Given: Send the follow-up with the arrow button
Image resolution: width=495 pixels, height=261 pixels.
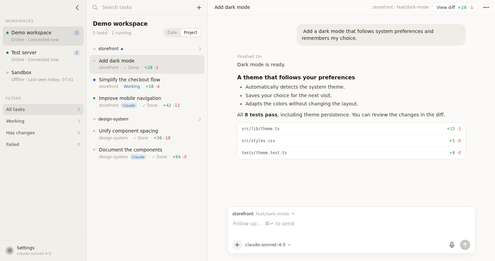Looking at the screenshot, I should click(465, 245).
